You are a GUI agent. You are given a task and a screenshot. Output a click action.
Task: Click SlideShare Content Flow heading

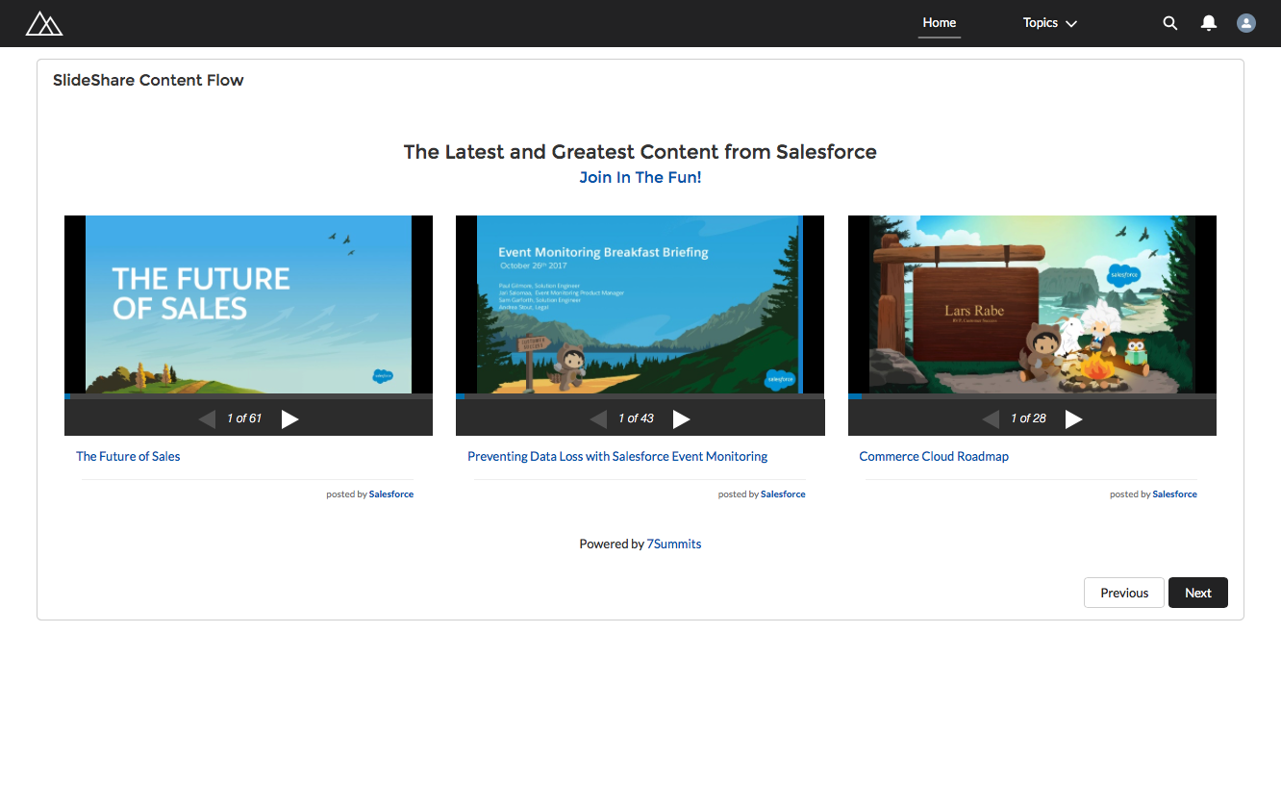tap(148, 80)
